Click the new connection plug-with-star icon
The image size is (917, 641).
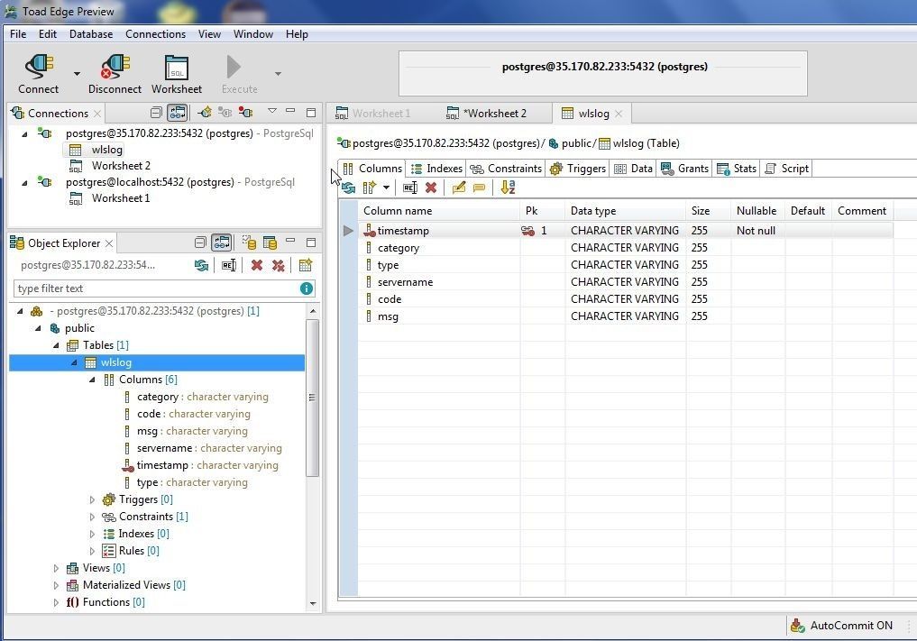tap(205, 113)
